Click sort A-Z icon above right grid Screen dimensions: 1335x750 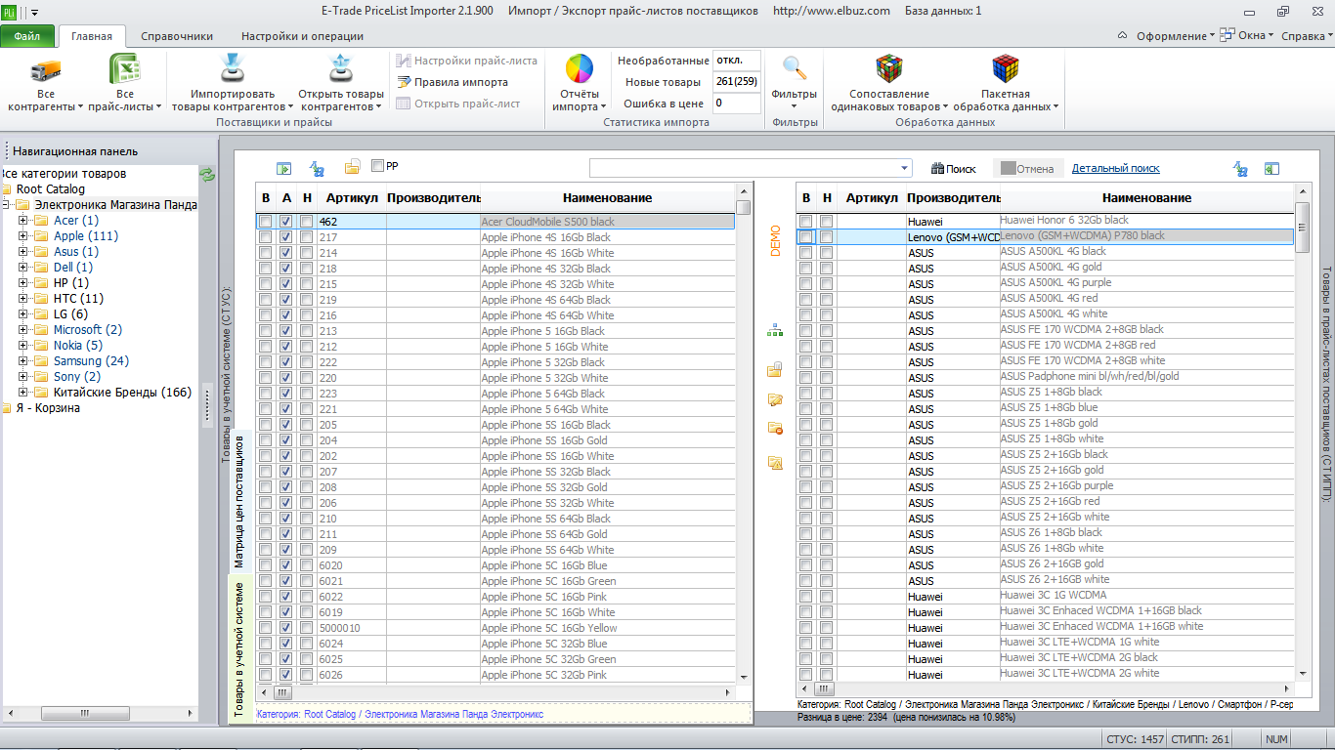[x=1240, y=169]
